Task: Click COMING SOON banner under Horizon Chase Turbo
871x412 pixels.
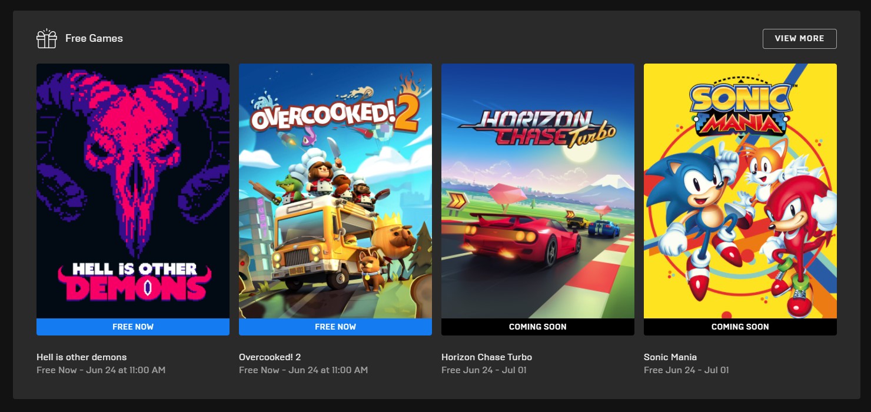Action: [x=538, y=327]
